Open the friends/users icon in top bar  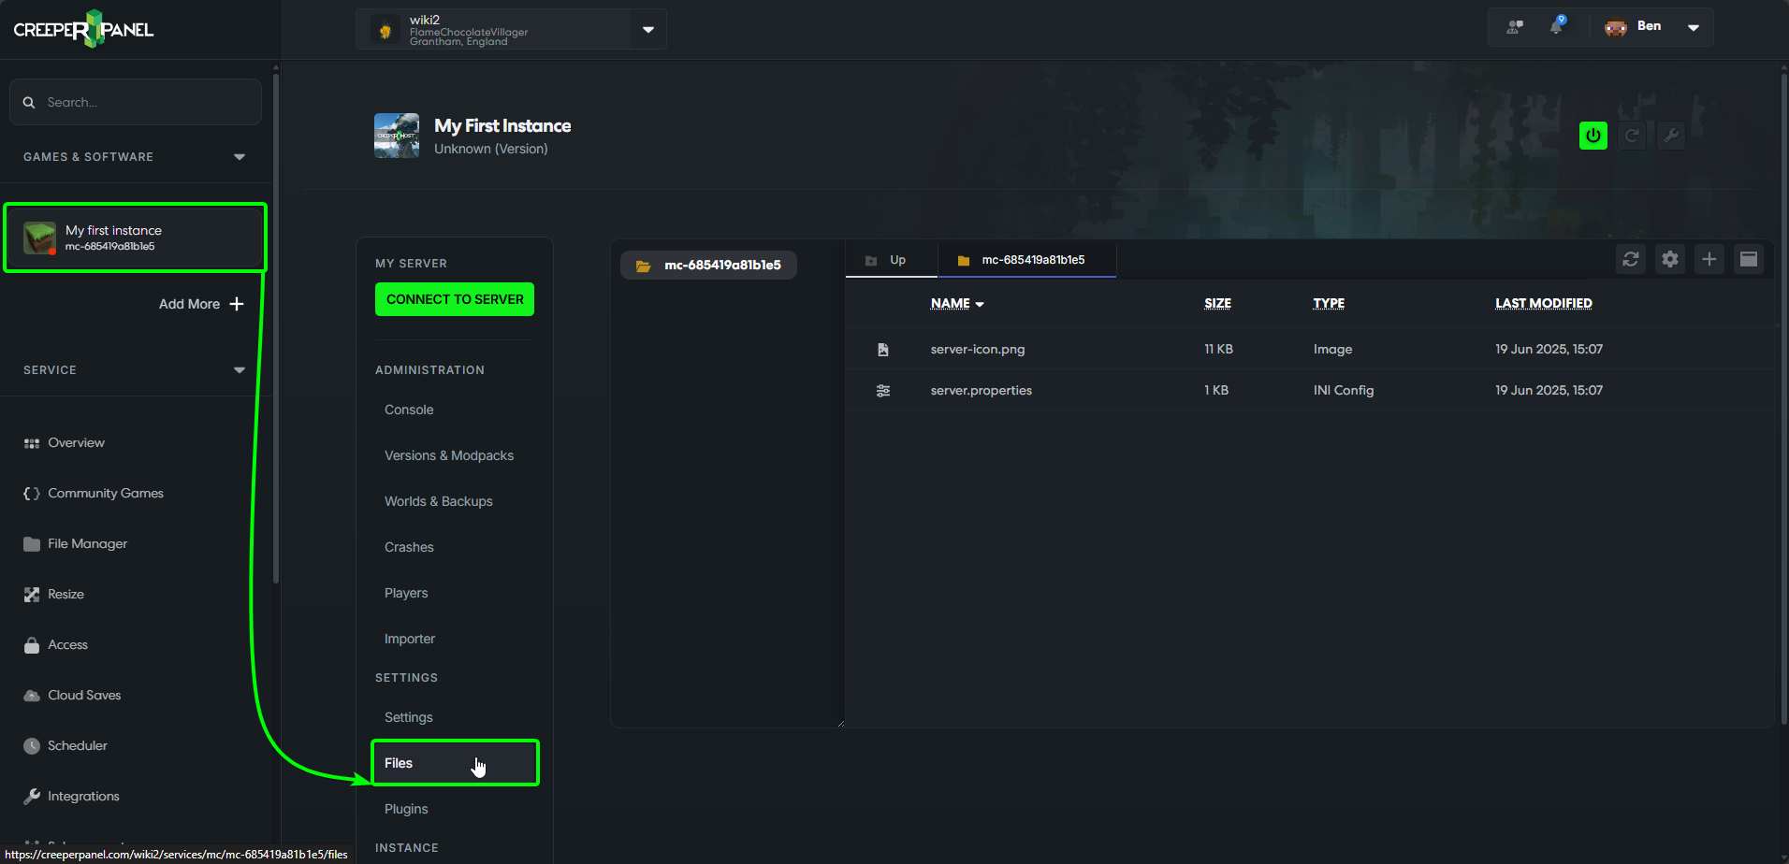1515,27
